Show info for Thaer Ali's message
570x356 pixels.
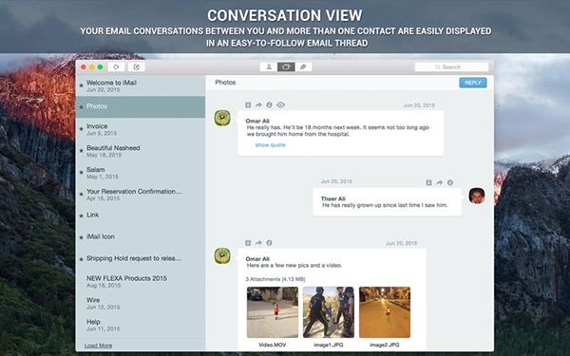click(450, 182)
